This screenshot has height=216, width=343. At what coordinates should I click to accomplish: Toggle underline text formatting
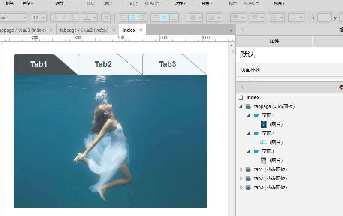point(74,18)
